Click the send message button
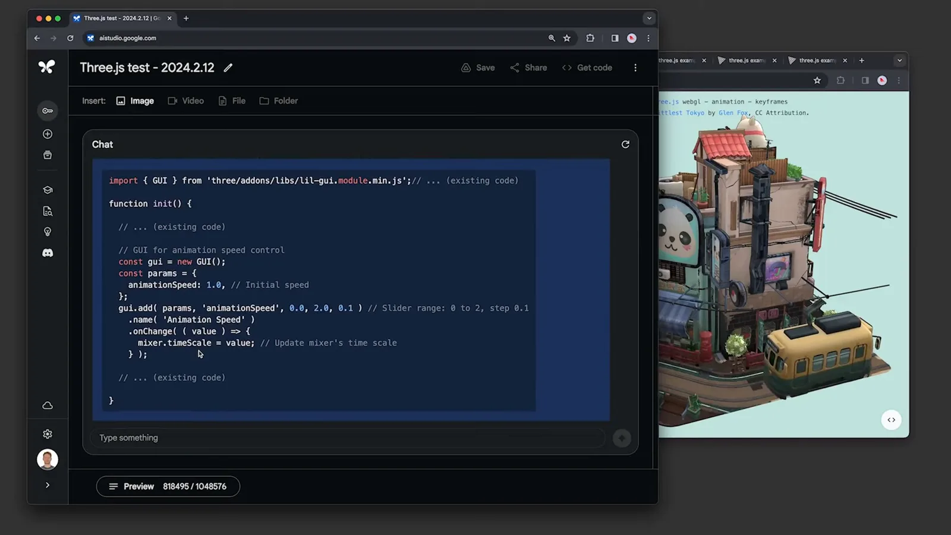 point(622,438)
